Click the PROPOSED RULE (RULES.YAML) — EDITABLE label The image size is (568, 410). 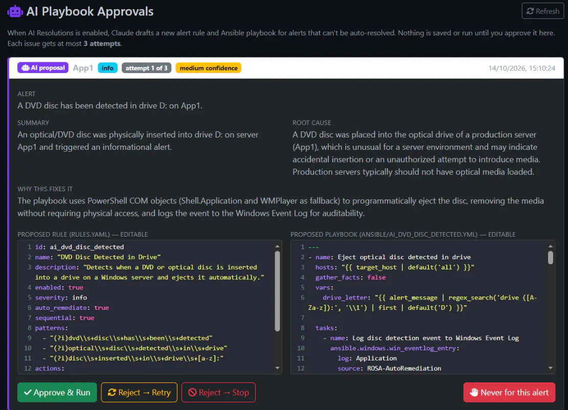coord(83,234)
